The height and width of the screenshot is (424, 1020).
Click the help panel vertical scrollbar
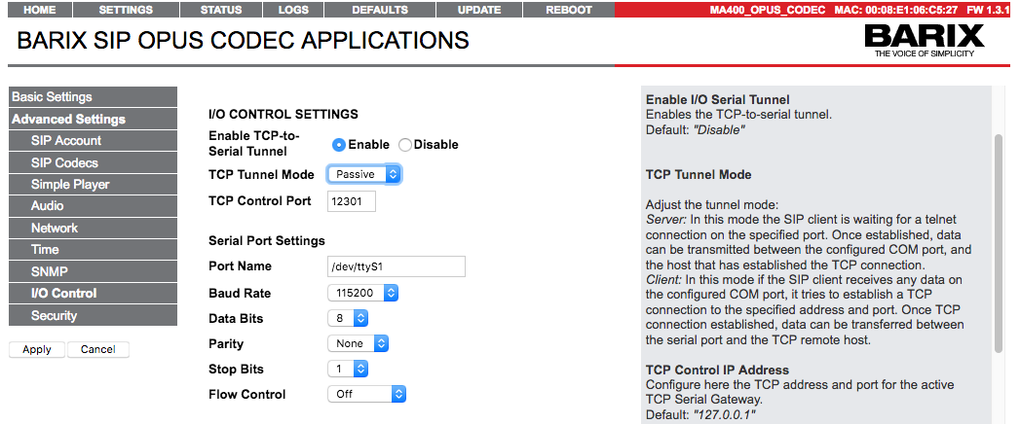[x=998, y=243]
